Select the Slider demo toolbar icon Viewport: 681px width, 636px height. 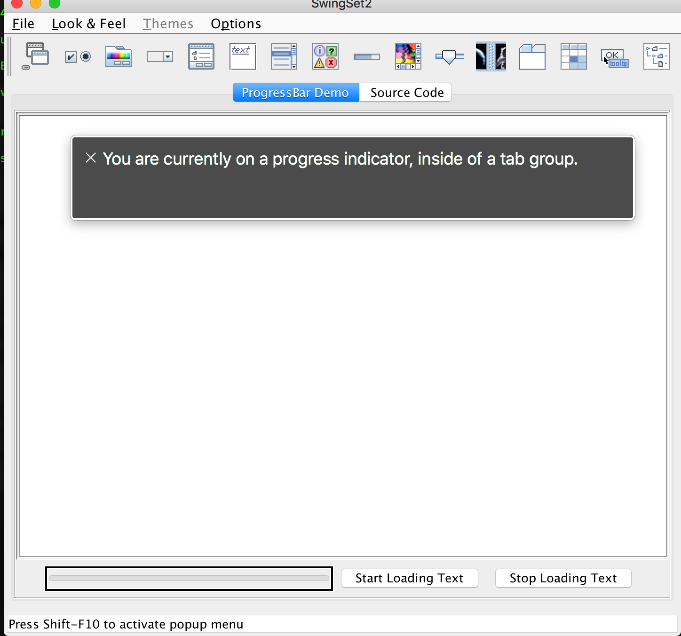(450, 57)
